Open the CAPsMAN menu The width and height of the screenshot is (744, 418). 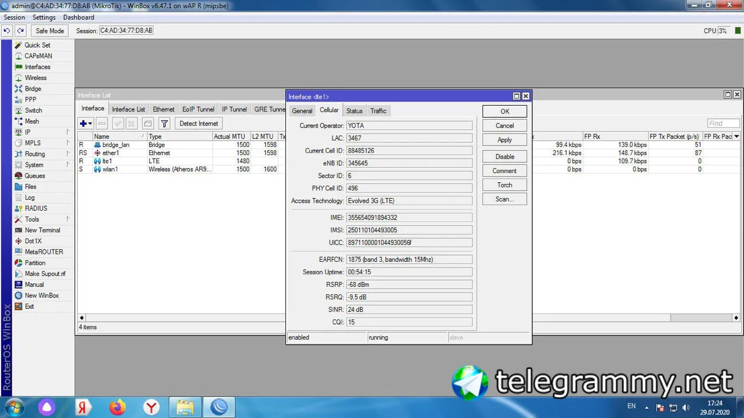[38, 56]
